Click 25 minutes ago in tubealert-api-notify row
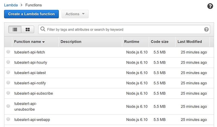This screenshot has width=217, height=127. [194, 83]
